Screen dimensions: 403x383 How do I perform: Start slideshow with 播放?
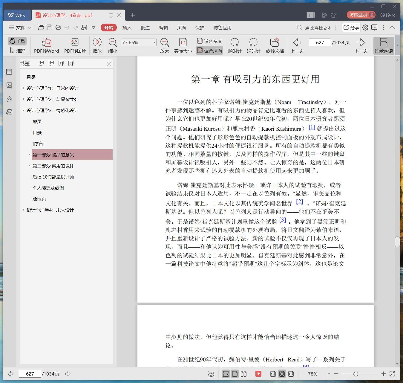click(x=97, y=46)
